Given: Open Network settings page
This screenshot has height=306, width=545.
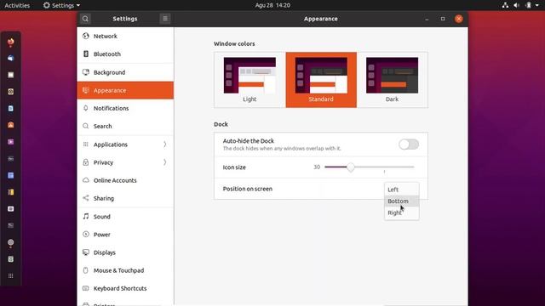Looking at the screenshot, I should (x=125, y=36).
